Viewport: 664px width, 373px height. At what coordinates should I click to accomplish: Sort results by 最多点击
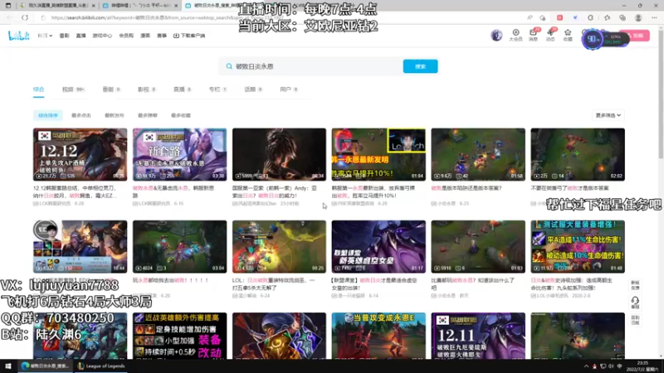tap(81, 115)
